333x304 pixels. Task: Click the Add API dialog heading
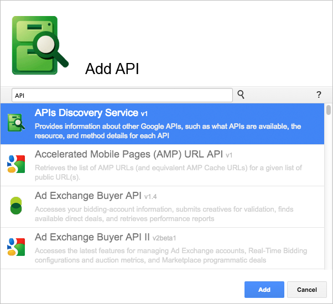pyautogui.click(x=112, y=69)
